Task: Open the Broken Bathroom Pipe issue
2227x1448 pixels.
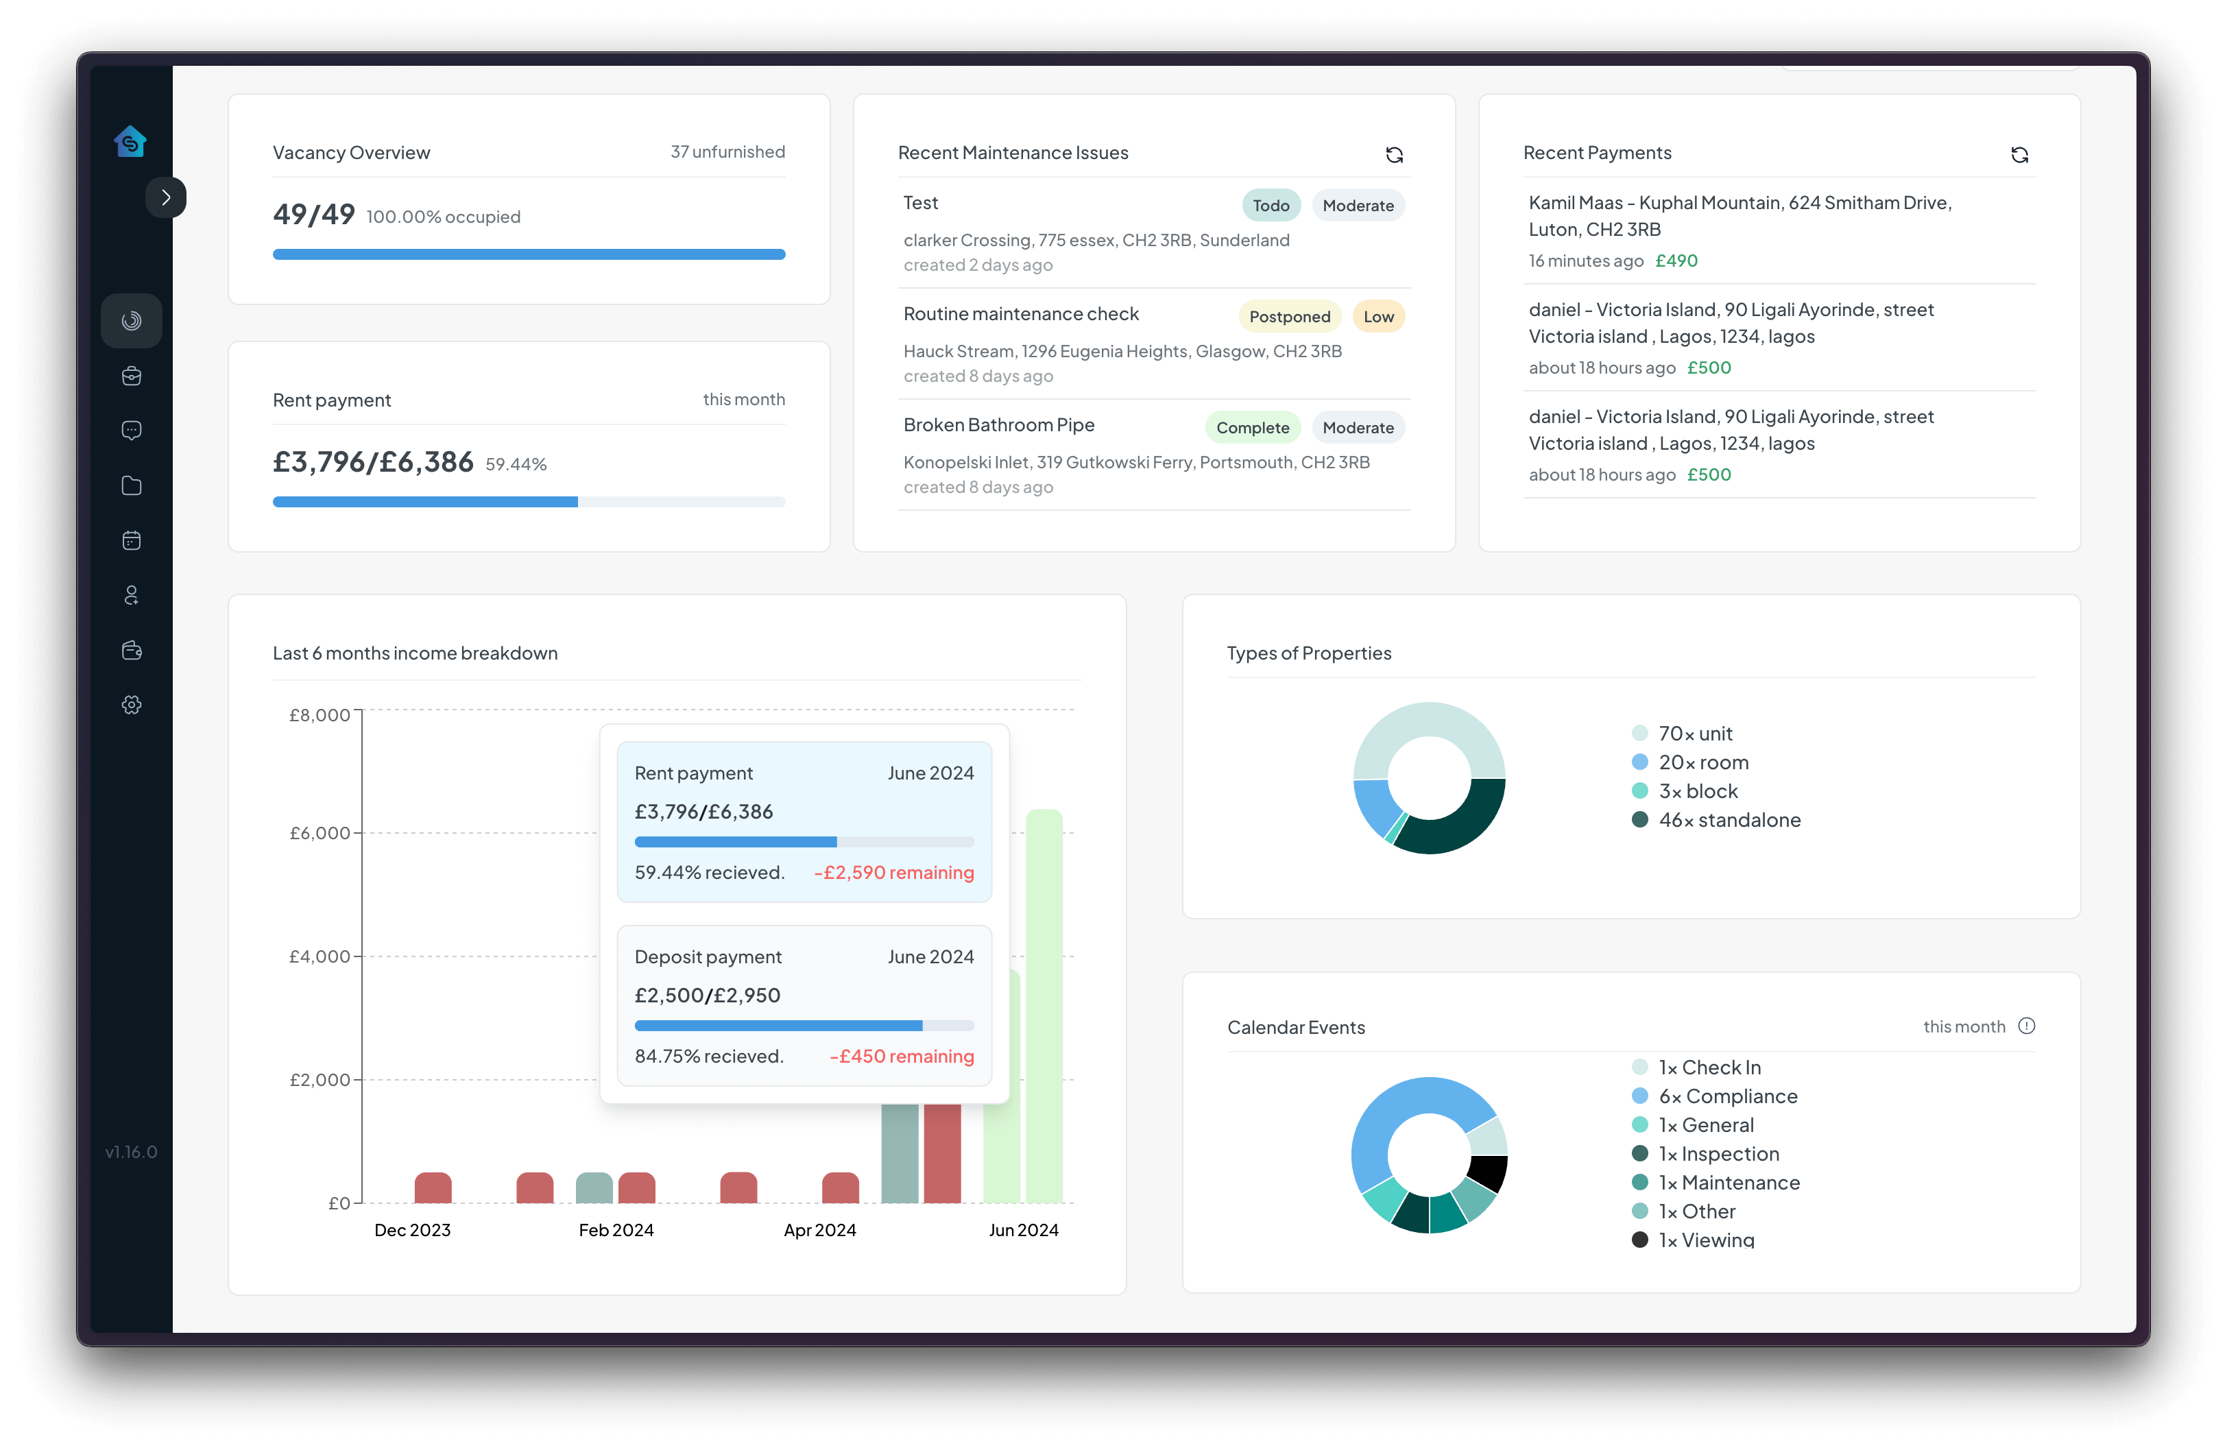Action: pyautogui.click(x=1154, y=455)
